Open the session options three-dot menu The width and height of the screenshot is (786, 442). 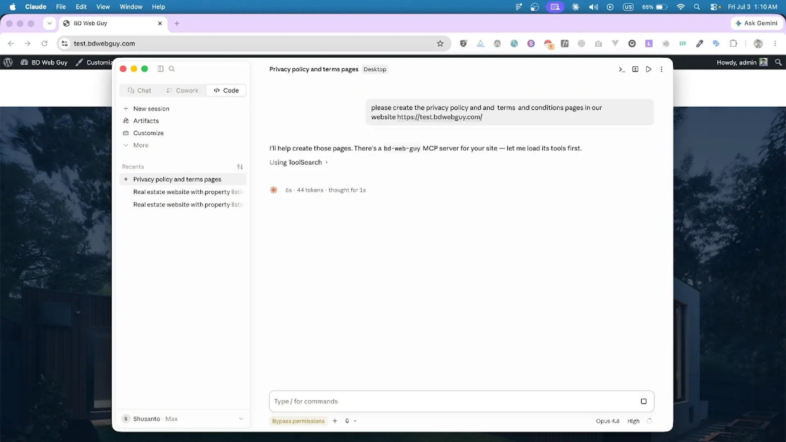tap(662, 69)
